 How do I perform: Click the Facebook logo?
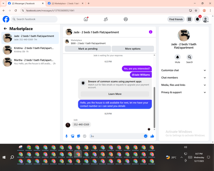6,19
